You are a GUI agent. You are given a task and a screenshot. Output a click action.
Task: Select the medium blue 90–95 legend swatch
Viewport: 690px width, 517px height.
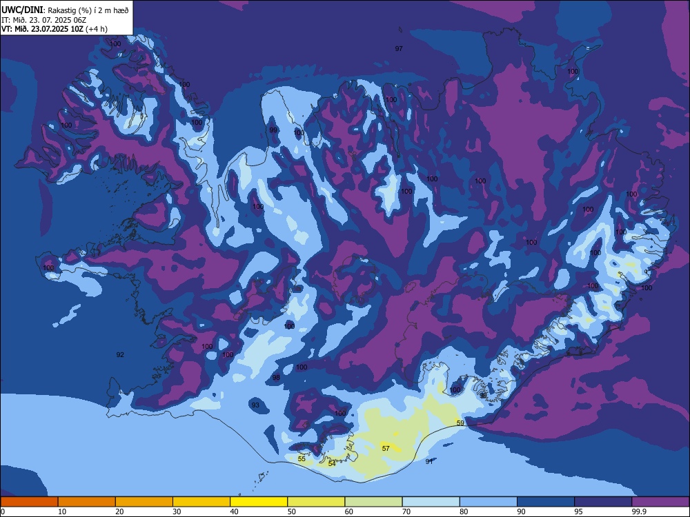[x=546, y=502]
